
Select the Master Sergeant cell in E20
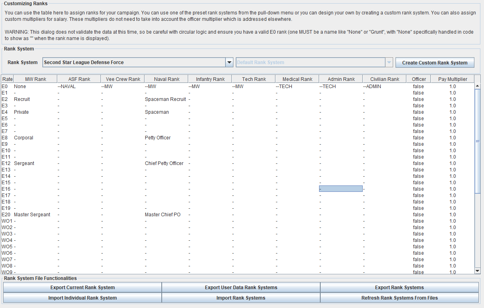32,215
